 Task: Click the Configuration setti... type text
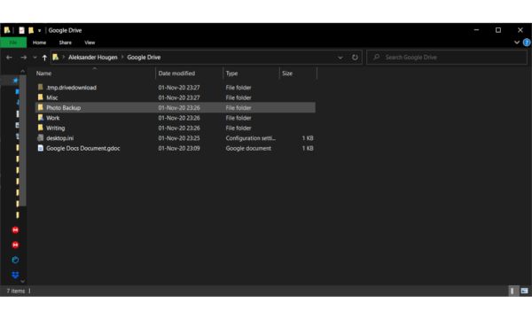[x=251, y=138]
